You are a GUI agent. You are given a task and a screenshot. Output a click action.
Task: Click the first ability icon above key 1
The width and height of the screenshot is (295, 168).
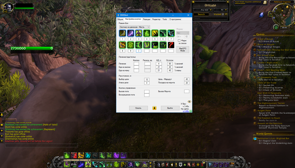pyautogui.click(x=122, y=33)
